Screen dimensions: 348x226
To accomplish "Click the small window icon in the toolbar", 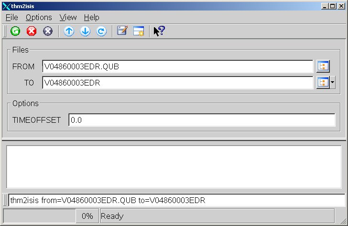I will tap(139, 32).
